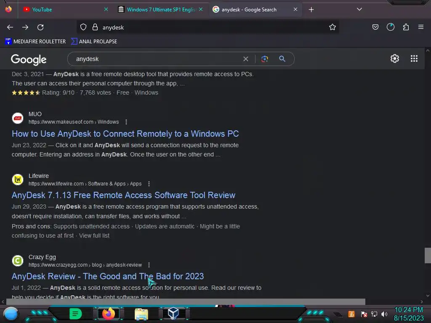The width and height of the screenshot is (431, 323).
Task: Open AnyDesk Review - The Good and The Bad link
Action: coord(108,276)
